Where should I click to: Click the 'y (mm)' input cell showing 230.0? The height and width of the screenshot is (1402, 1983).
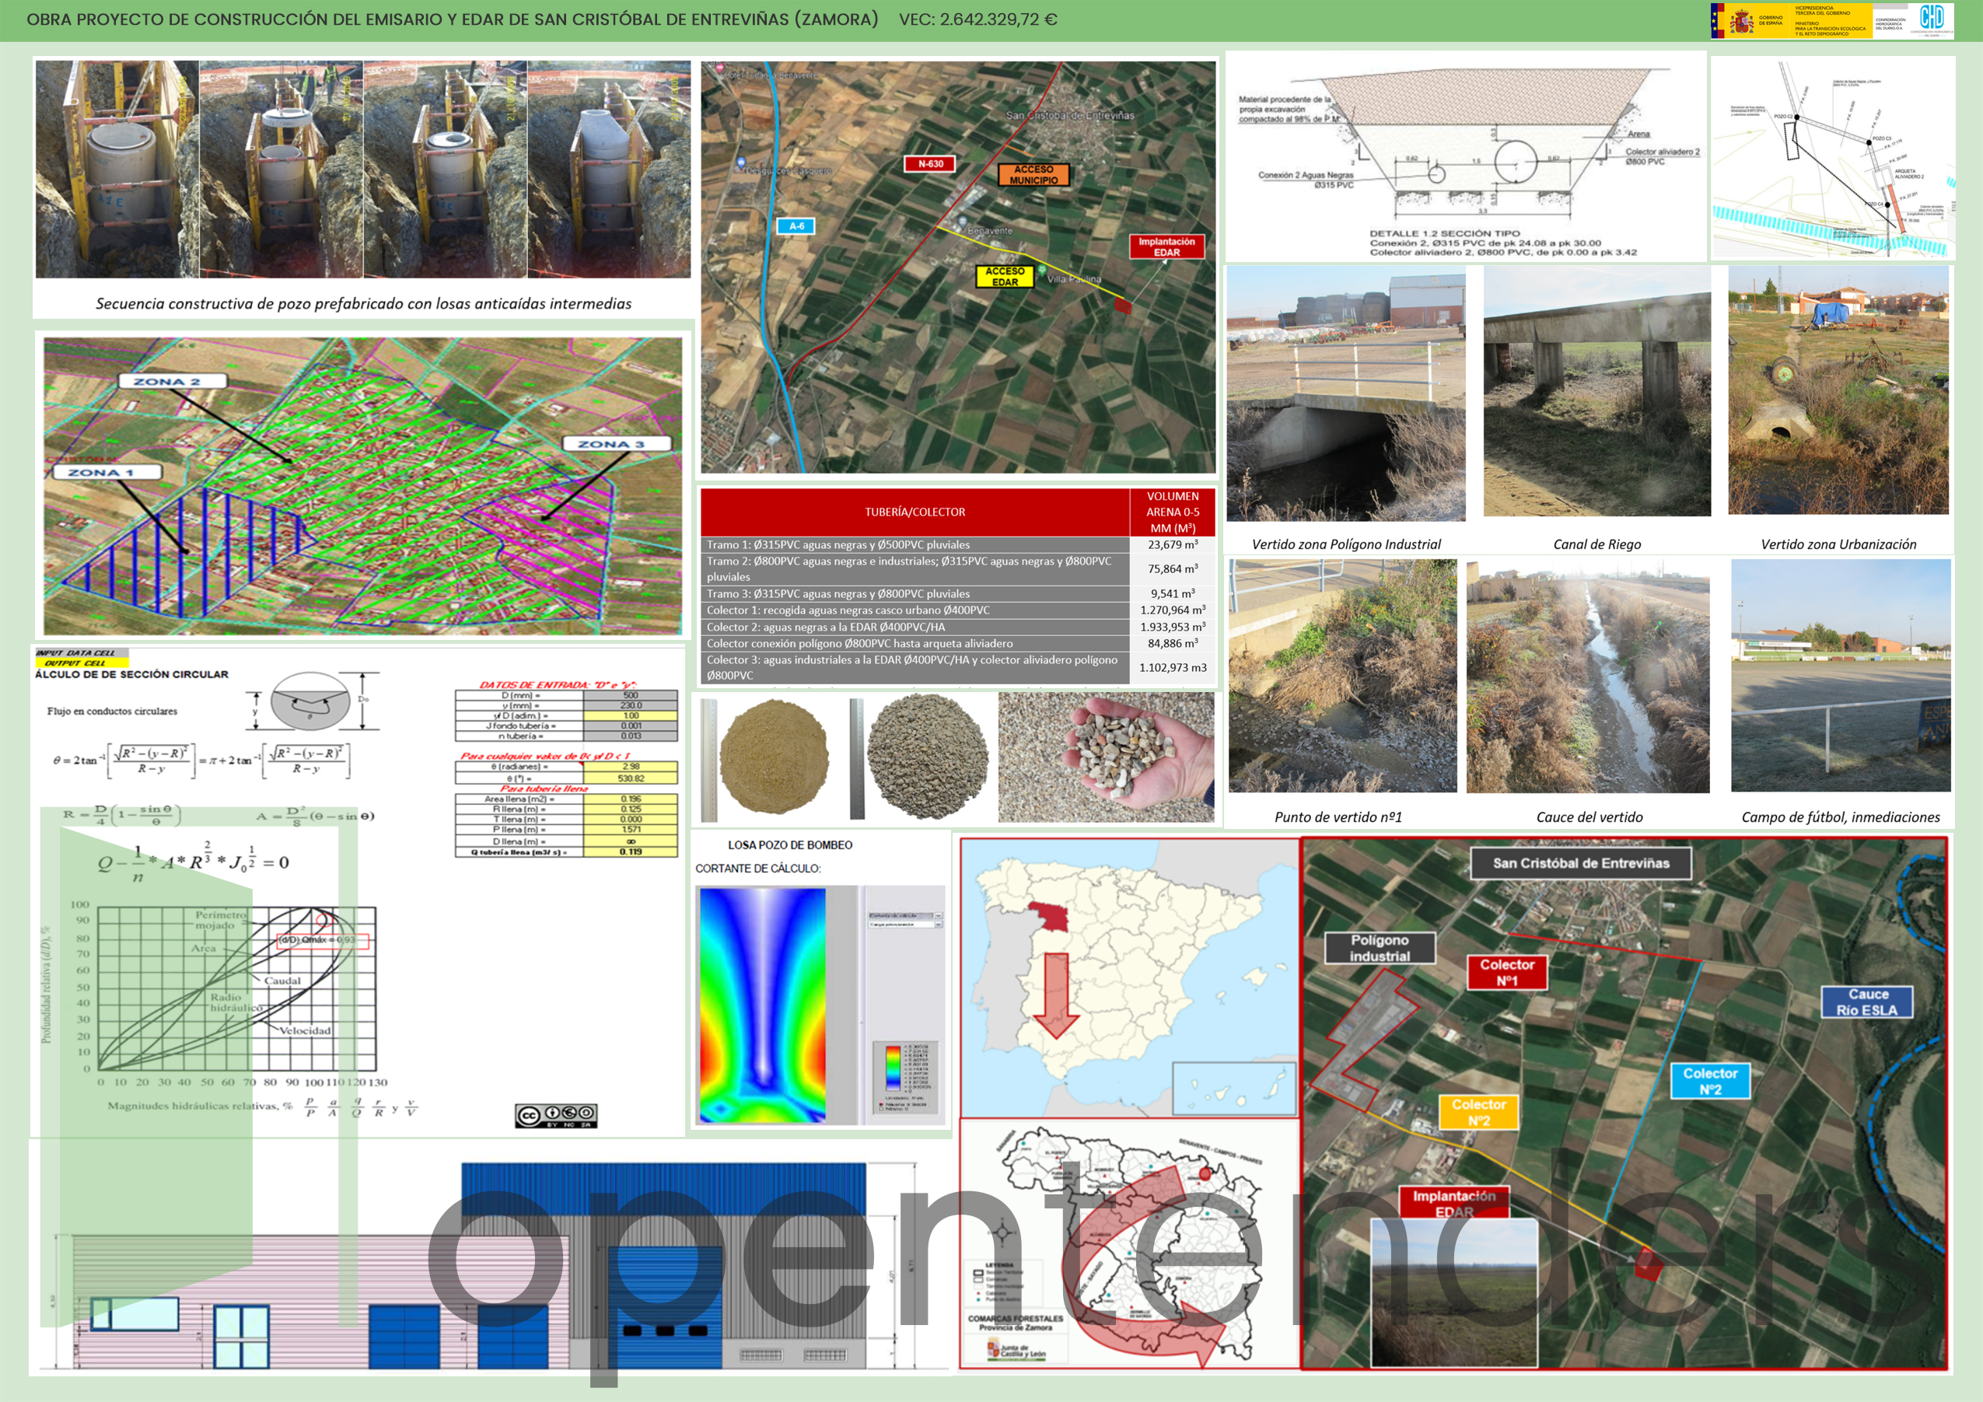pos(631,706)
